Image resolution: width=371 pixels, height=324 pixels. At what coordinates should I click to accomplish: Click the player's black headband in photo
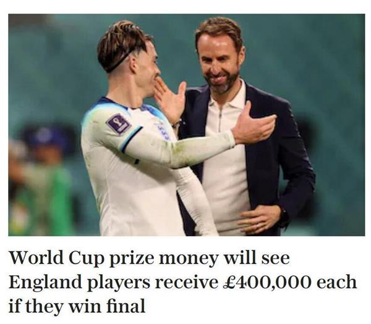tap(118, 62)
